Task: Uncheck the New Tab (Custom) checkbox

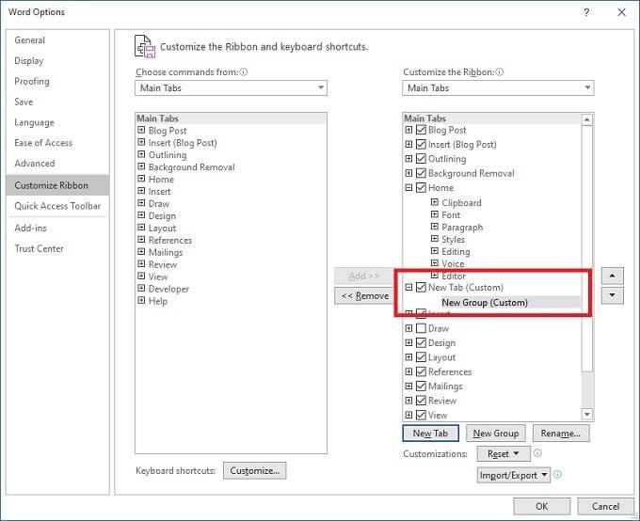Action: coord(421,287)
